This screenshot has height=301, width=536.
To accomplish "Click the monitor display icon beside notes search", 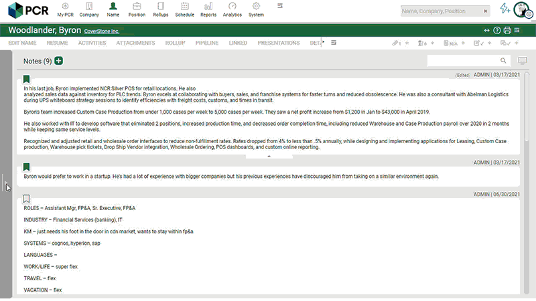I will (523, 60).
